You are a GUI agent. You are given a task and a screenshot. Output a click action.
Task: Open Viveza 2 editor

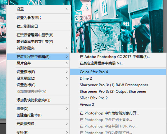tap(87, 104)
